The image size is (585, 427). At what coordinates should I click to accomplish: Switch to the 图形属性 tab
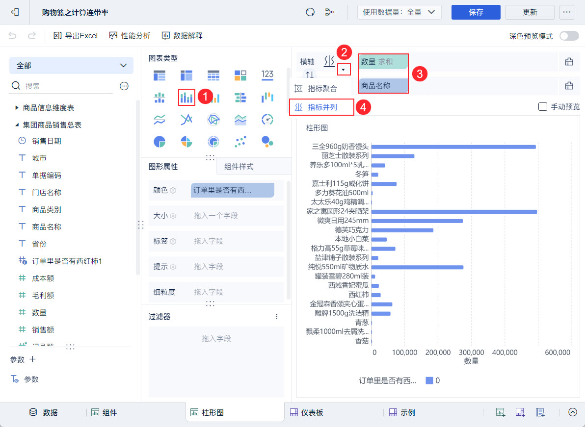163,167
